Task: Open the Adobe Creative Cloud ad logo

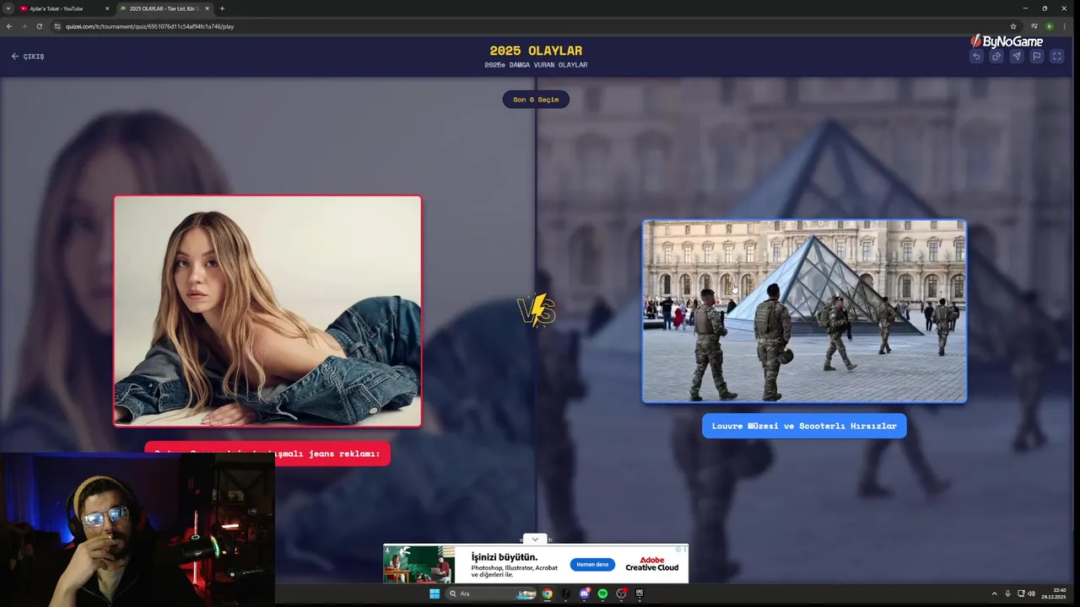Action: coord(651,564)
